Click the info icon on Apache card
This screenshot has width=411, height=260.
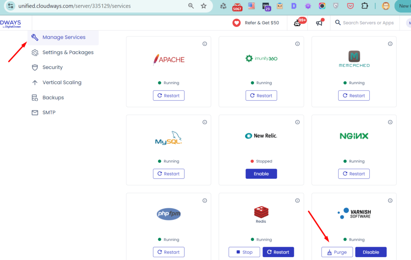click(x=205, y=44)
